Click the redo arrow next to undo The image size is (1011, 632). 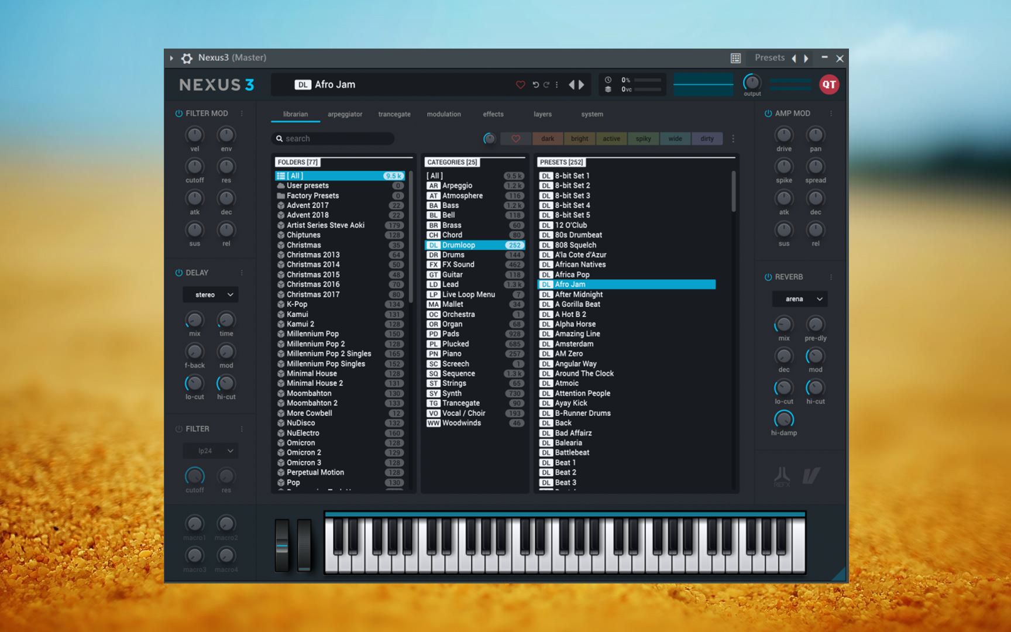[x=548, y=84]
